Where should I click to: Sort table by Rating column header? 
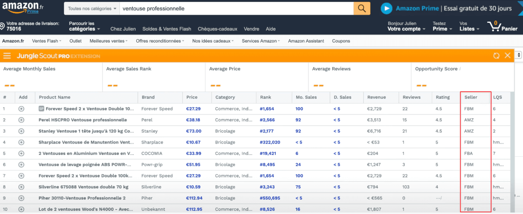(443, 97)
